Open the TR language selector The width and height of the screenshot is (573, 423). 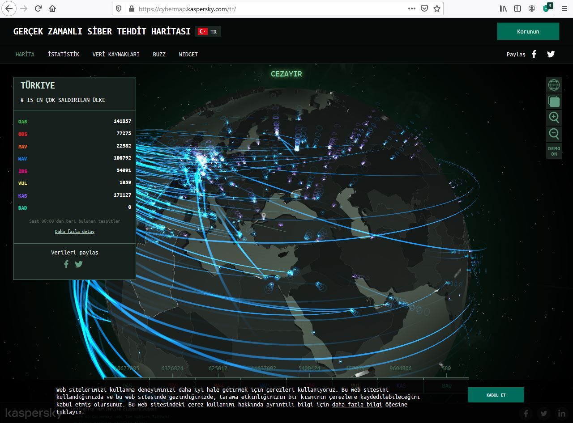[208, 32]
